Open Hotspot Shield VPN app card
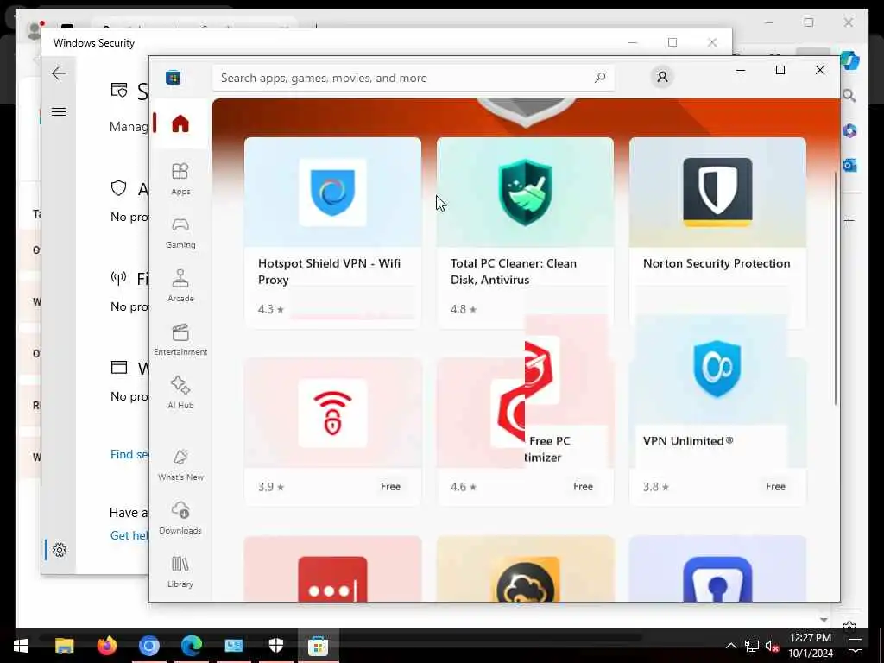 tap(332, 232)
